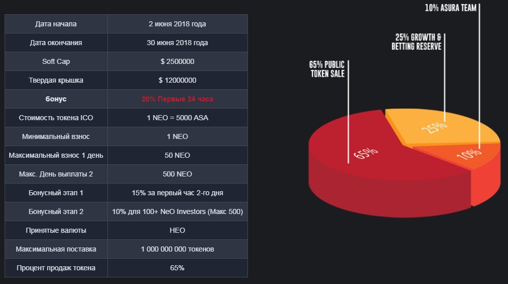The image size is (508, 284).
Task: Click the 'Процент продаж токена' row label
Action: [x=56, y=268]
